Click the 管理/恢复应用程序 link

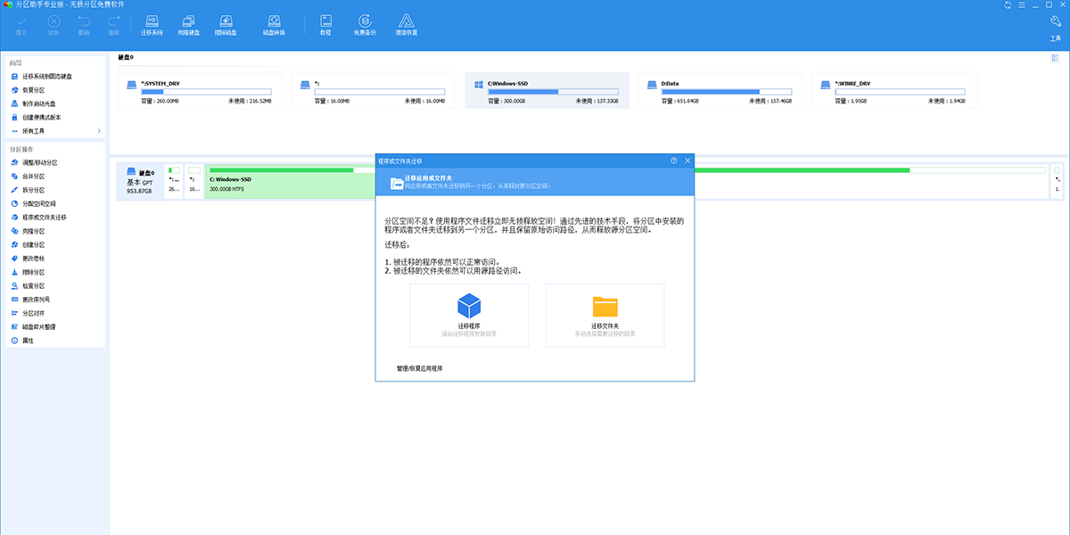(420, 368)
